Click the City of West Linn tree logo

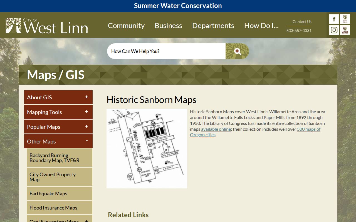click(47, 26)
